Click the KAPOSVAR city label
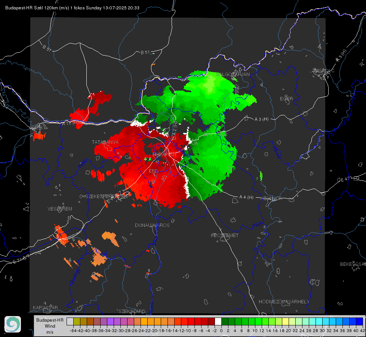Image resolution: width=366 pixels, height=337 pixels. 45,307
